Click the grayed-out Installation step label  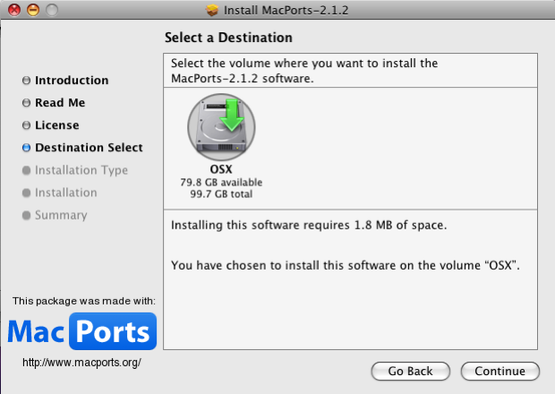pos(65,193)
